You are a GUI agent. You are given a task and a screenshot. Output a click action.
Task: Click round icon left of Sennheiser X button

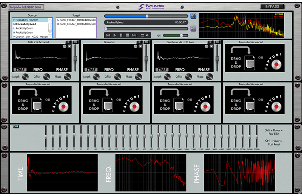206,46
